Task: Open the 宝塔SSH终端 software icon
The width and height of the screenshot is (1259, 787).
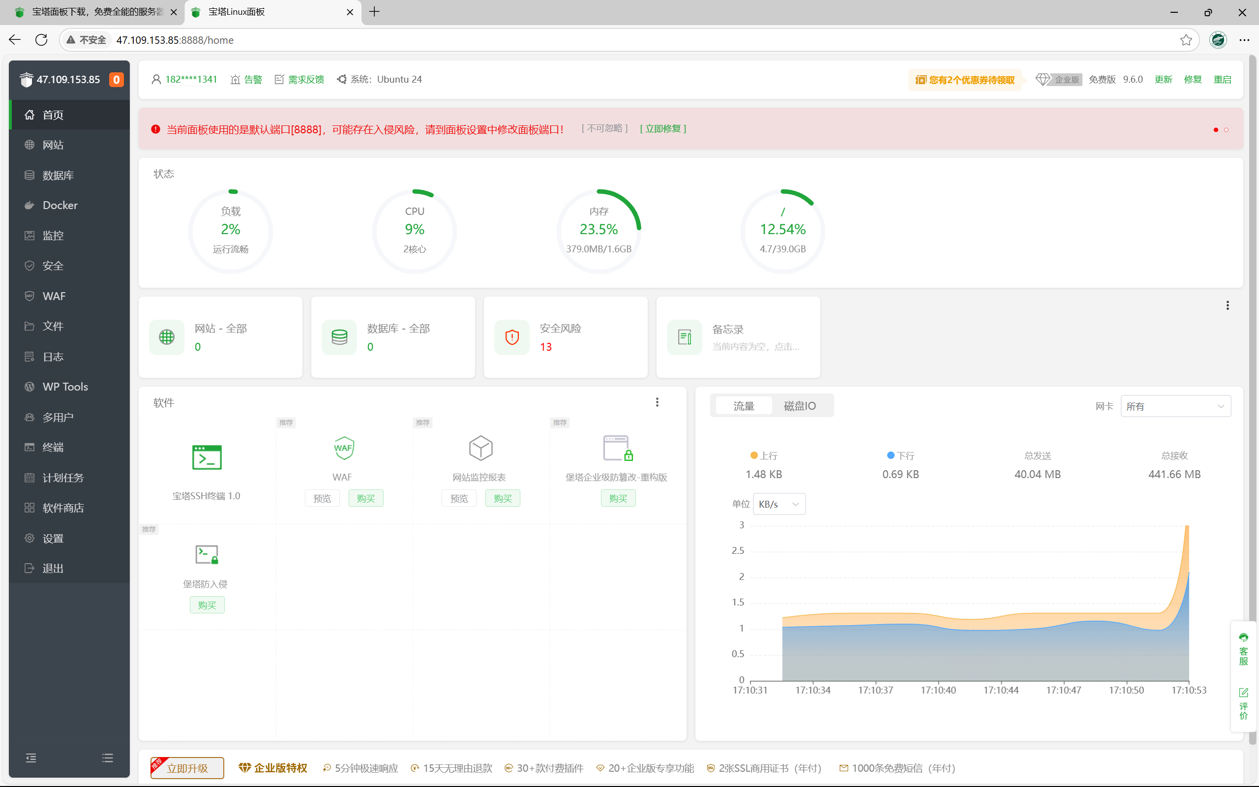Action: pyautogui.click(x=207, y=457)
